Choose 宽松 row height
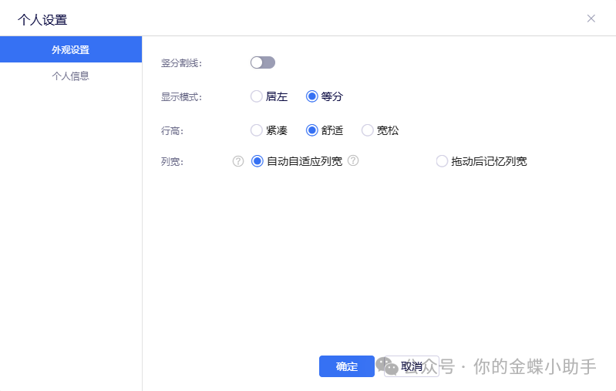This screenshot has height=391, width=616. tap(368, 130)
